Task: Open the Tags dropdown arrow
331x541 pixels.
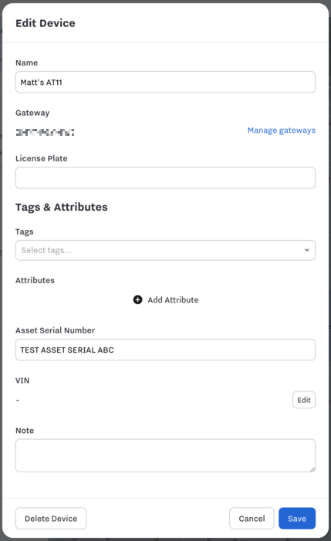Action: [306, 250]
